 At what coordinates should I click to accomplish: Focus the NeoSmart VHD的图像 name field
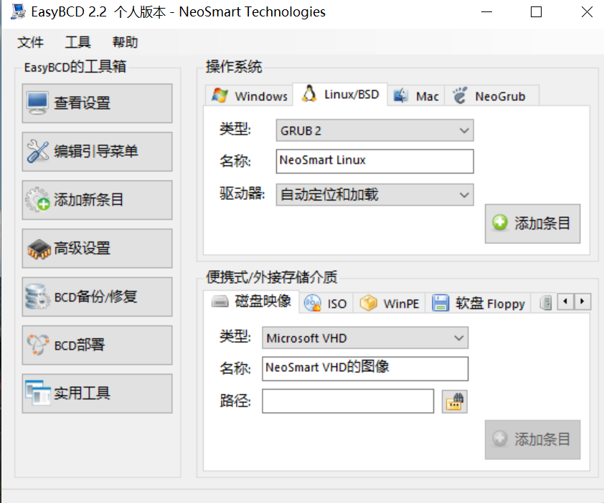coord(365,369)
